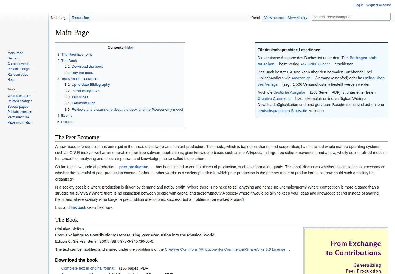Image resolution: width=395 pixels, height=274 pixels.
Task: Go to Deutsch in sidebar
Action: [13, 58]
